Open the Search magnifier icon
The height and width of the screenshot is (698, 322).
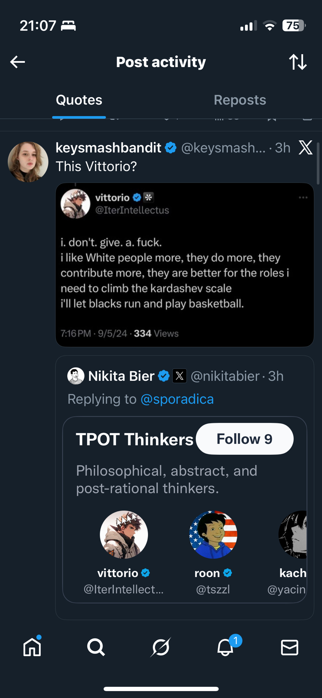(96, 647)
